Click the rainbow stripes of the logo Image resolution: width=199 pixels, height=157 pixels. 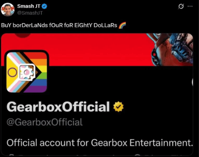pyautogui.click(x=38, y=72)
